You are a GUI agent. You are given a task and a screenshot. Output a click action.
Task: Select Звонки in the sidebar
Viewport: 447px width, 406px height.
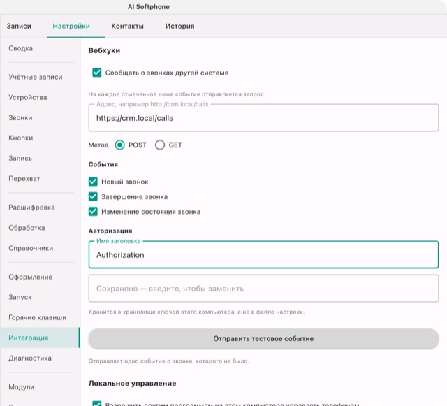pyautogui.click(x=40, y=118)
